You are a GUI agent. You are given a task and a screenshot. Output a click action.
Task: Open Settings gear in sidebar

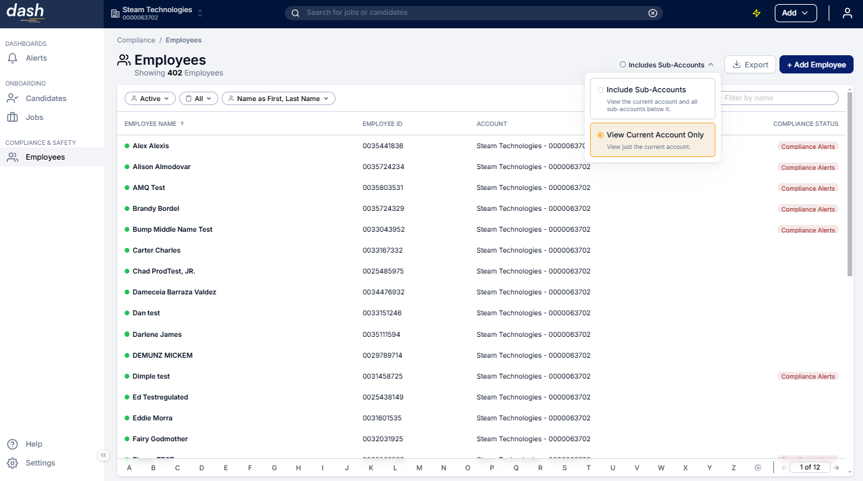pyautogui.click(x=12, y=463)
